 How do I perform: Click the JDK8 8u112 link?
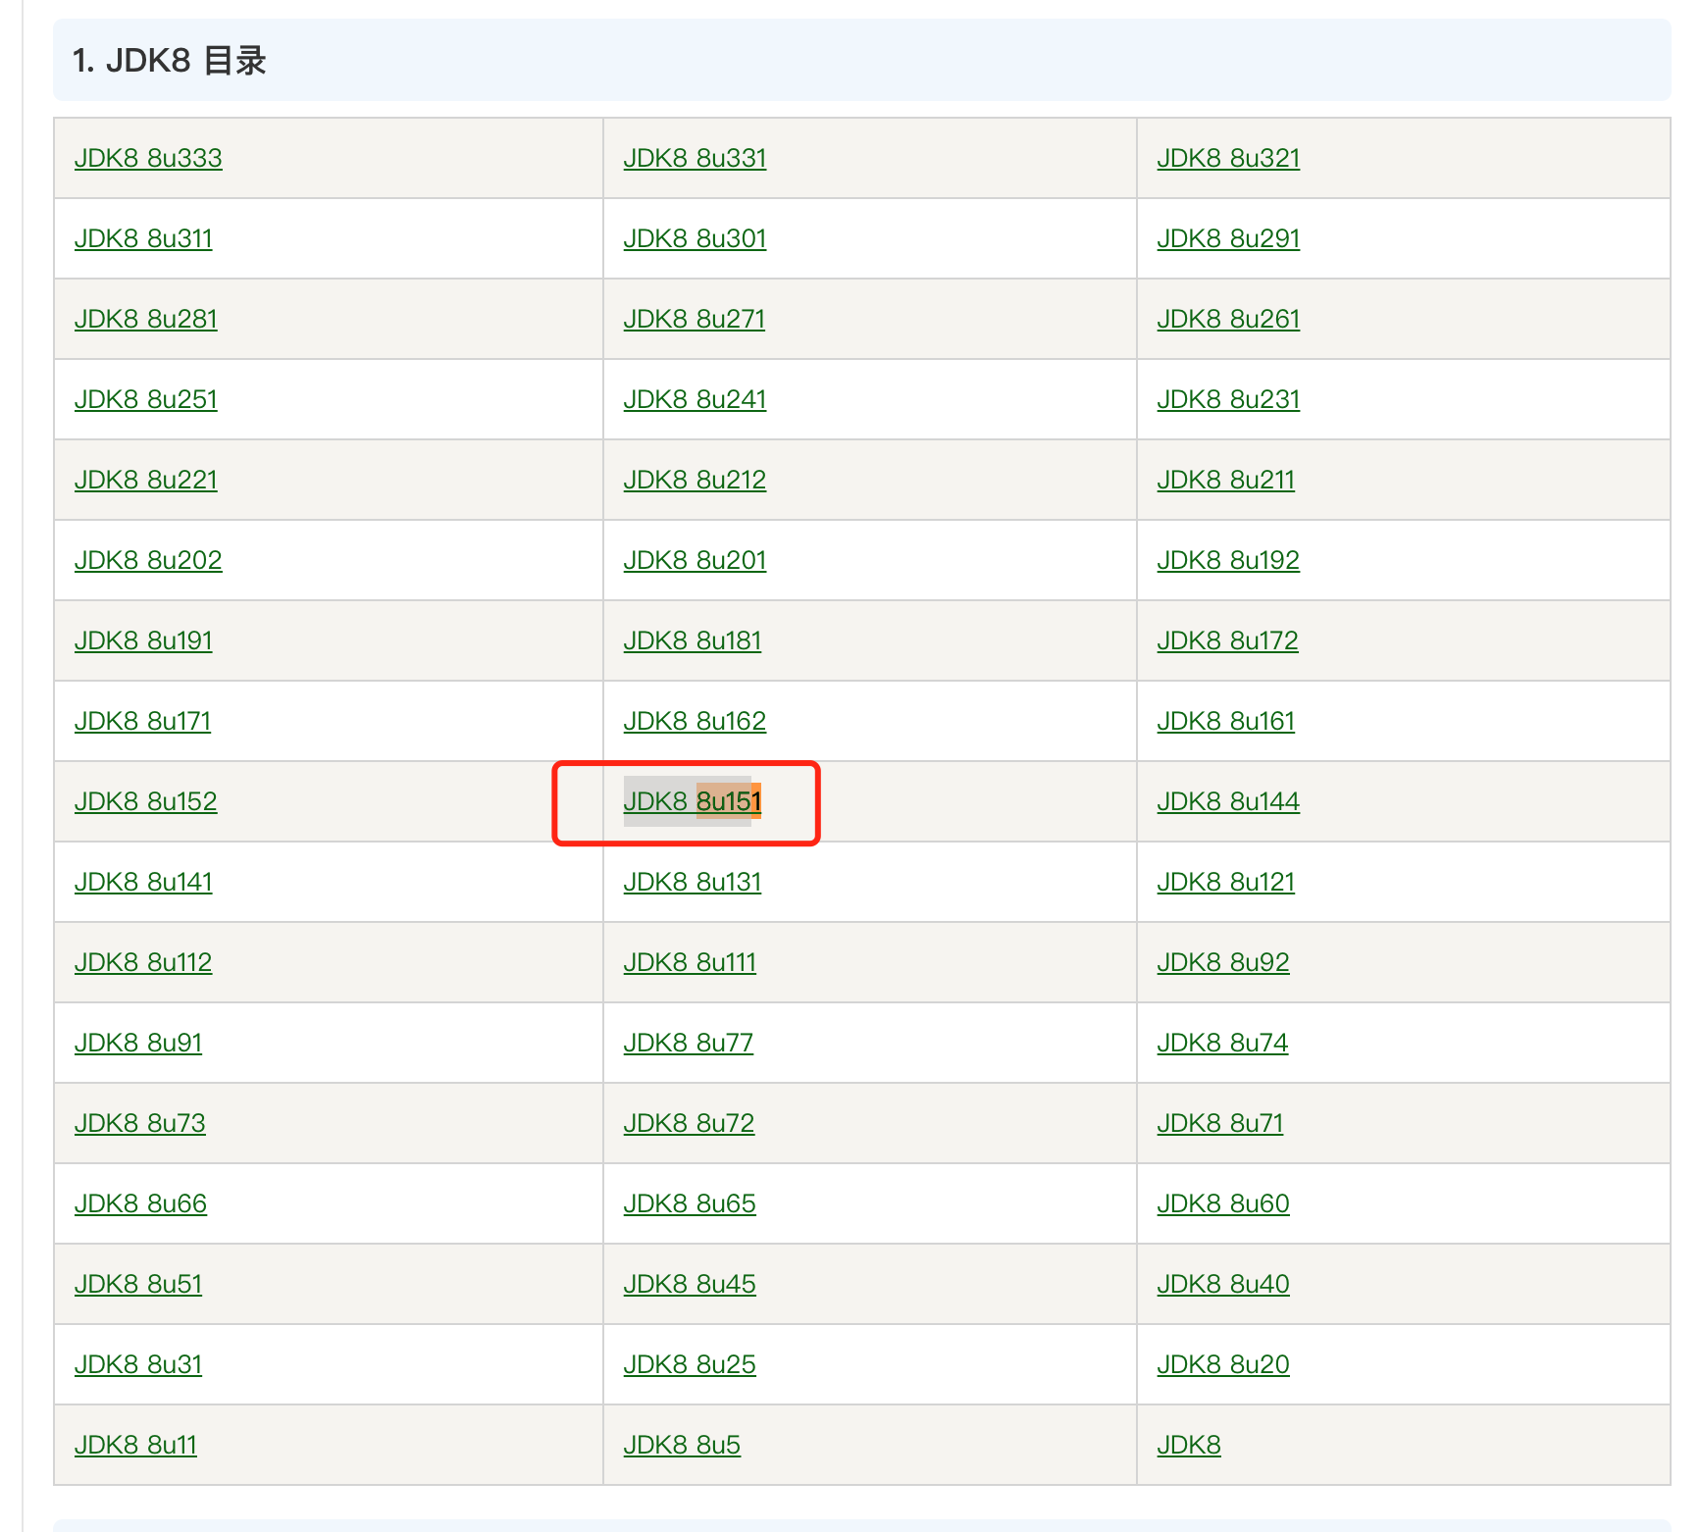click(x=143, y=962)
